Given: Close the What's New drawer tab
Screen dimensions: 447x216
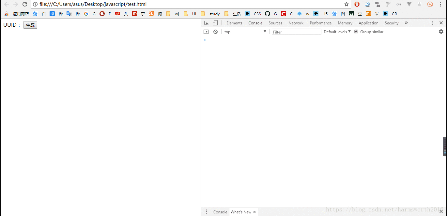Looking at the screenshot, I should [254, 212].
